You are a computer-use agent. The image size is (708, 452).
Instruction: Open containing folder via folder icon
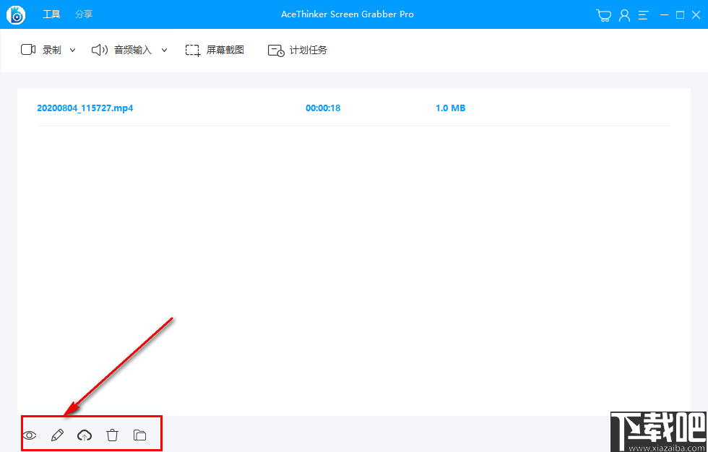[x=140, y=434]
